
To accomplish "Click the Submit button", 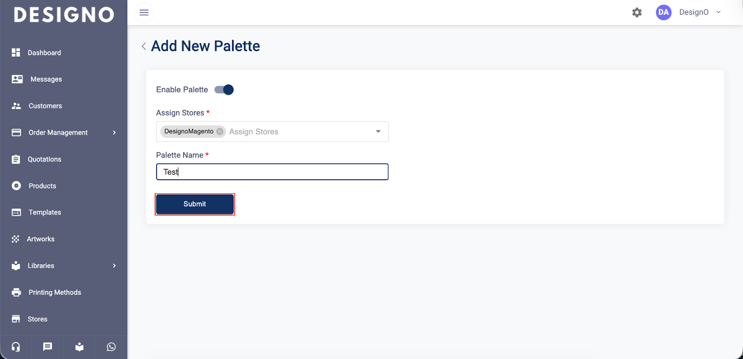I will [x=195, y=204].
